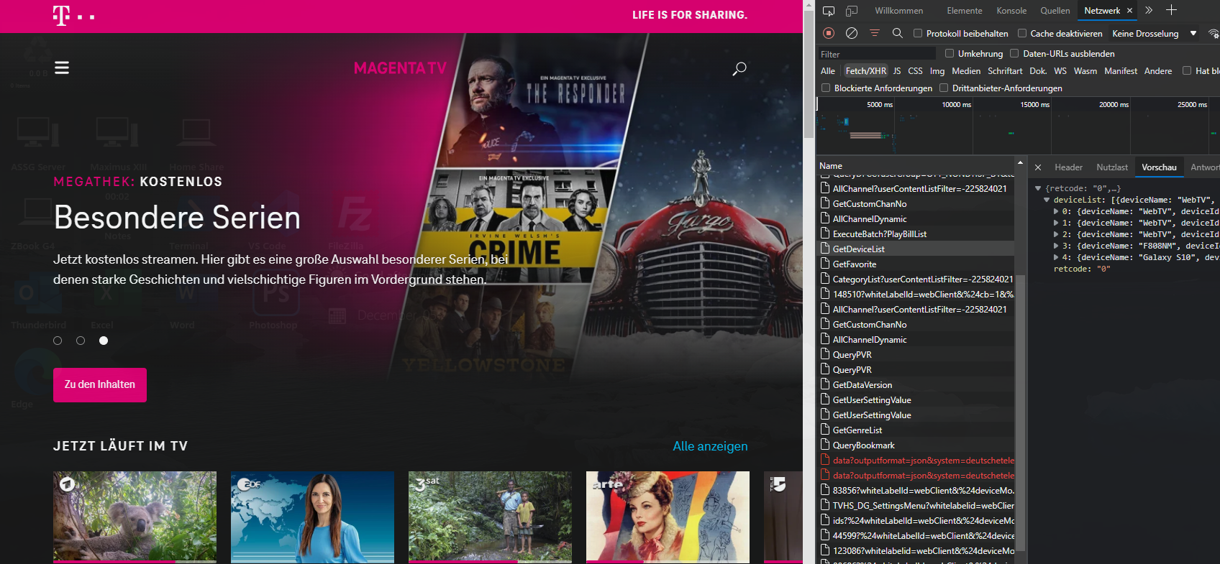Select the GetDeviceList request
1220x564 pixels.
click(x=916, y=249)
